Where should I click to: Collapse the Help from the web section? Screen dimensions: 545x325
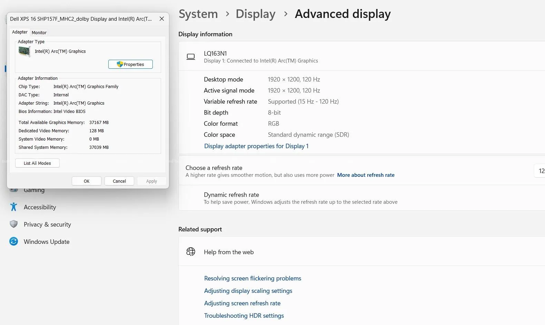[361, 251]
